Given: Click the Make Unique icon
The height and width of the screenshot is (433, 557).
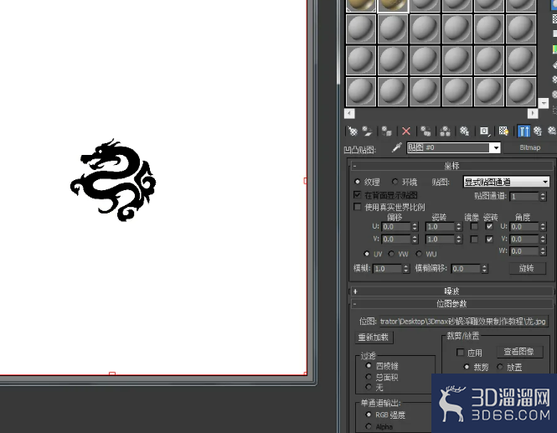Looking at the screenshot, I should click(445, 131).
